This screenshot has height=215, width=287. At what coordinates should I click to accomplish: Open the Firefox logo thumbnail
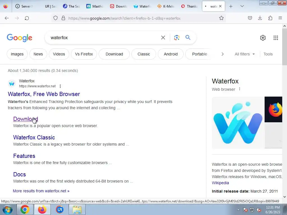click(273, 109)
